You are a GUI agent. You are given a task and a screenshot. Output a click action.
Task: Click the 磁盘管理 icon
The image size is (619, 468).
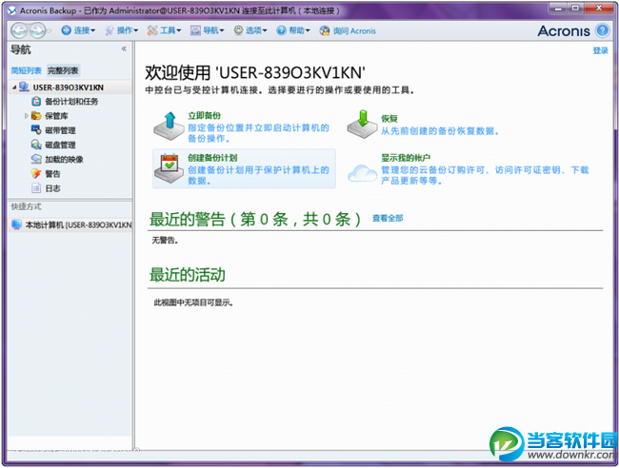36,145
